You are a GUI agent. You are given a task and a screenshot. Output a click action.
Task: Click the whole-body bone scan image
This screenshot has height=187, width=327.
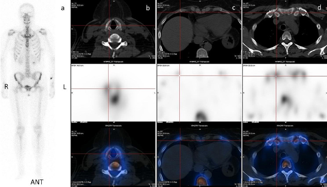click(29, 88)
